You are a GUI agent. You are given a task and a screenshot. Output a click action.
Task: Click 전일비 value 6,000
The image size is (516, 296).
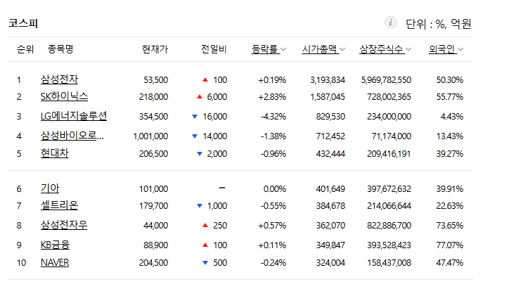coord(217,97)
